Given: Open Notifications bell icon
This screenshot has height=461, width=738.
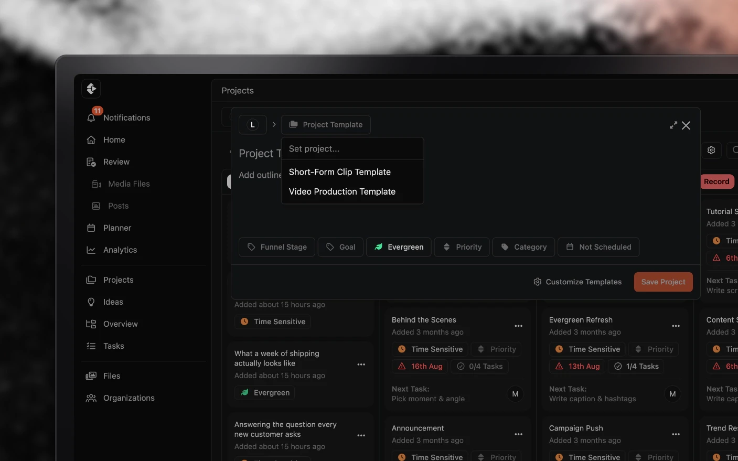Looking at the screenshot, I should click(91, 117).
